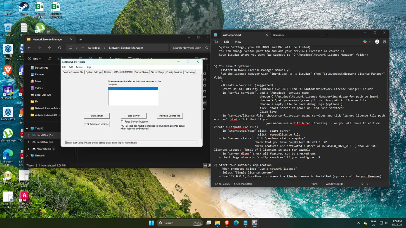This screenshot has height=228, width=406.
Task: Select the AutoCAD Electrical desktop icon
Action: point(24,200)
